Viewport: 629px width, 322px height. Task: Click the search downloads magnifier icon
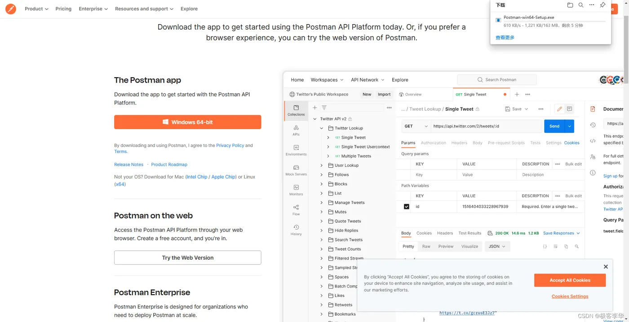point(581,5)
